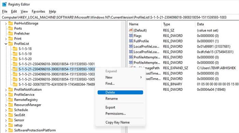This screenshot has width=239, height=133.
Task: Choose Delete from the context menu
Action: coord(120,92)
